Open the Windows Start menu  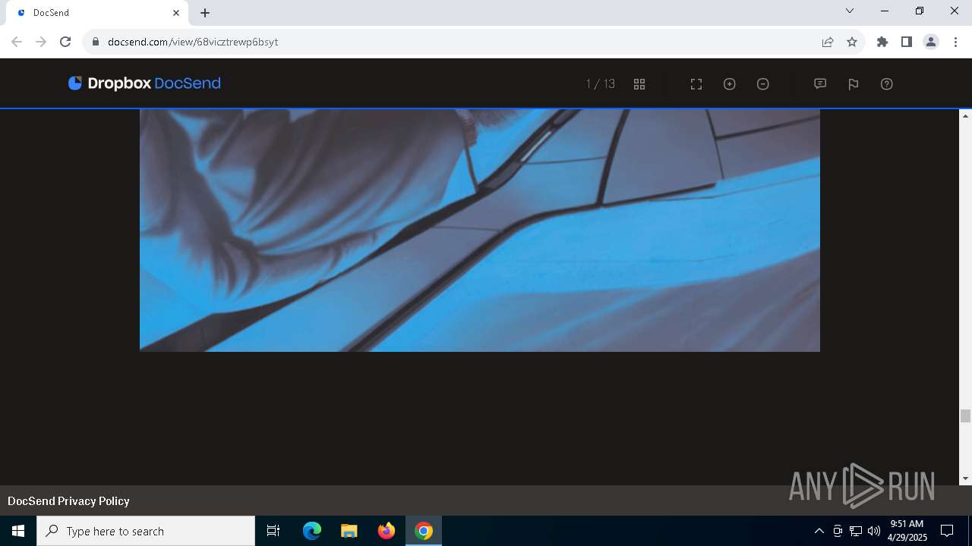coord(18,531)
